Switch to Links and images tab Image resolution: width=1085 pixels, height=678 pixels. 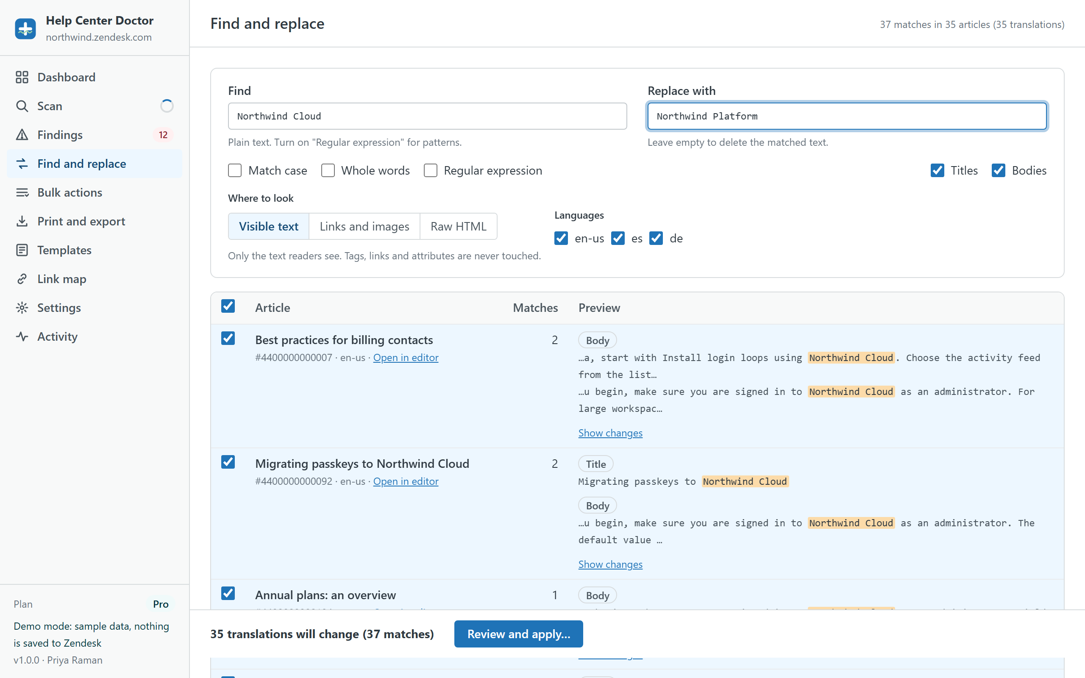click(x=364, y=226)
